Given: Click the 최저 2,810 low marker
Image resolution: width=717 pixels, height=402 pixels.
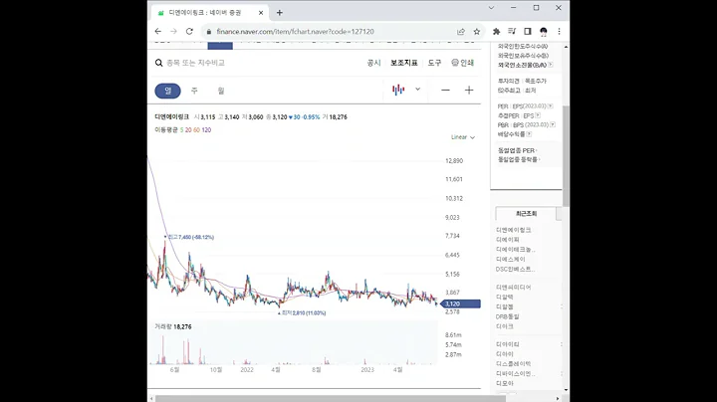Looking at the screenshot, I should pos(302,312).
